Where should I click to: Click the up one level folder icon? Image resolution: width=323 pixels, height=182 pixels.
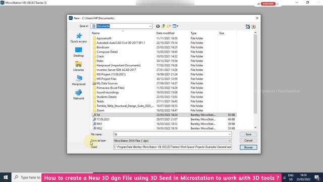(164, 26)
